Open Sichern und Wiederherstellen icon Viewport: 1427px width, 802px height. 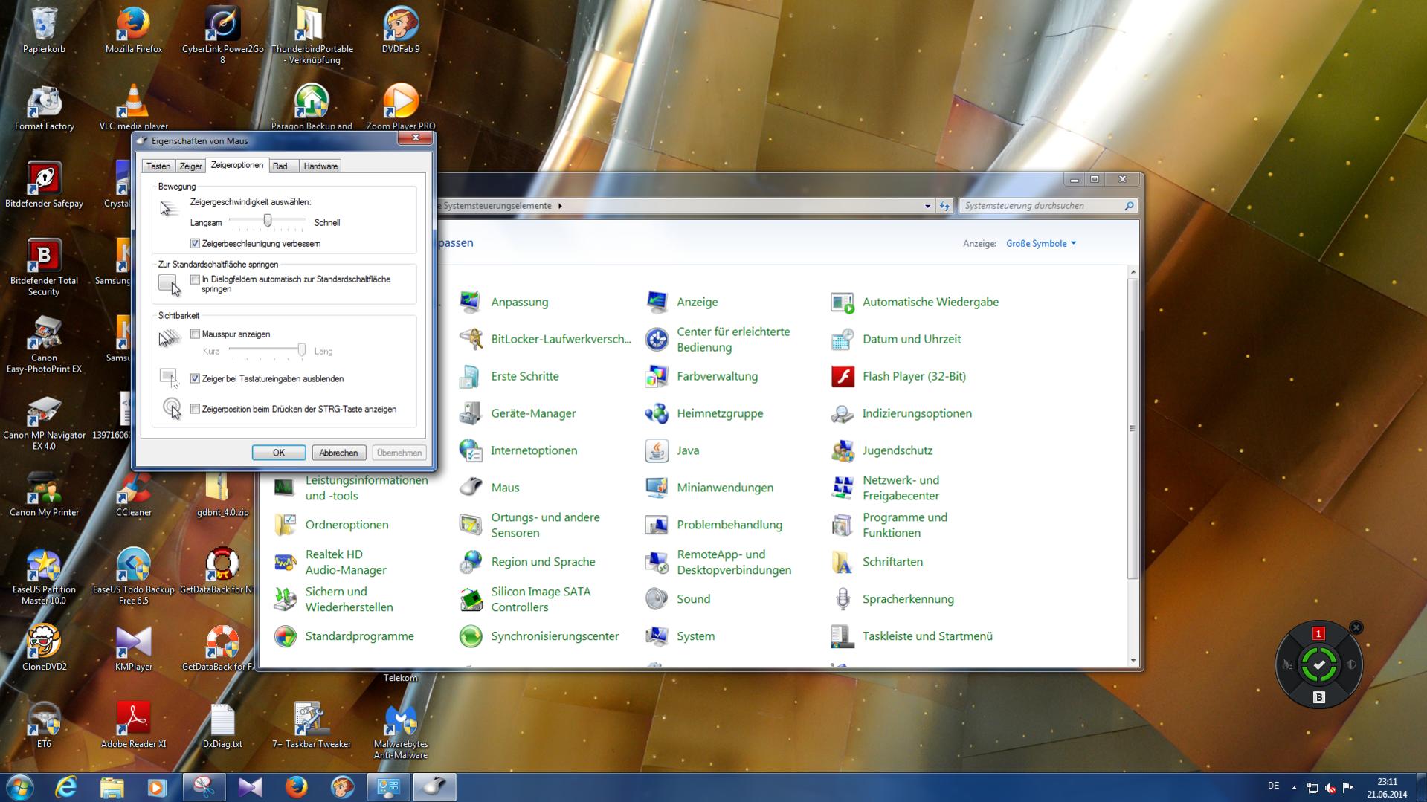pyautogui.click(x=333, y=599)
